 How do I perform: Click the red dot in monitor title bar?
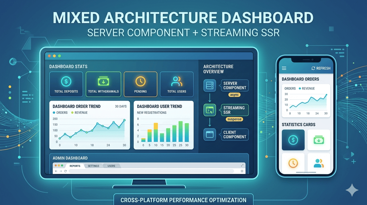(49, 56)
